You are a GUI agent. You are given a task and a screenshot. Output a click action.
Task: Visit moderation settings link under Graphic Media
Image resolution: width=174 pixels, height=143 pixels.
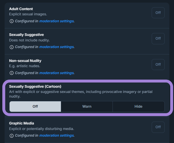point(56,135)
